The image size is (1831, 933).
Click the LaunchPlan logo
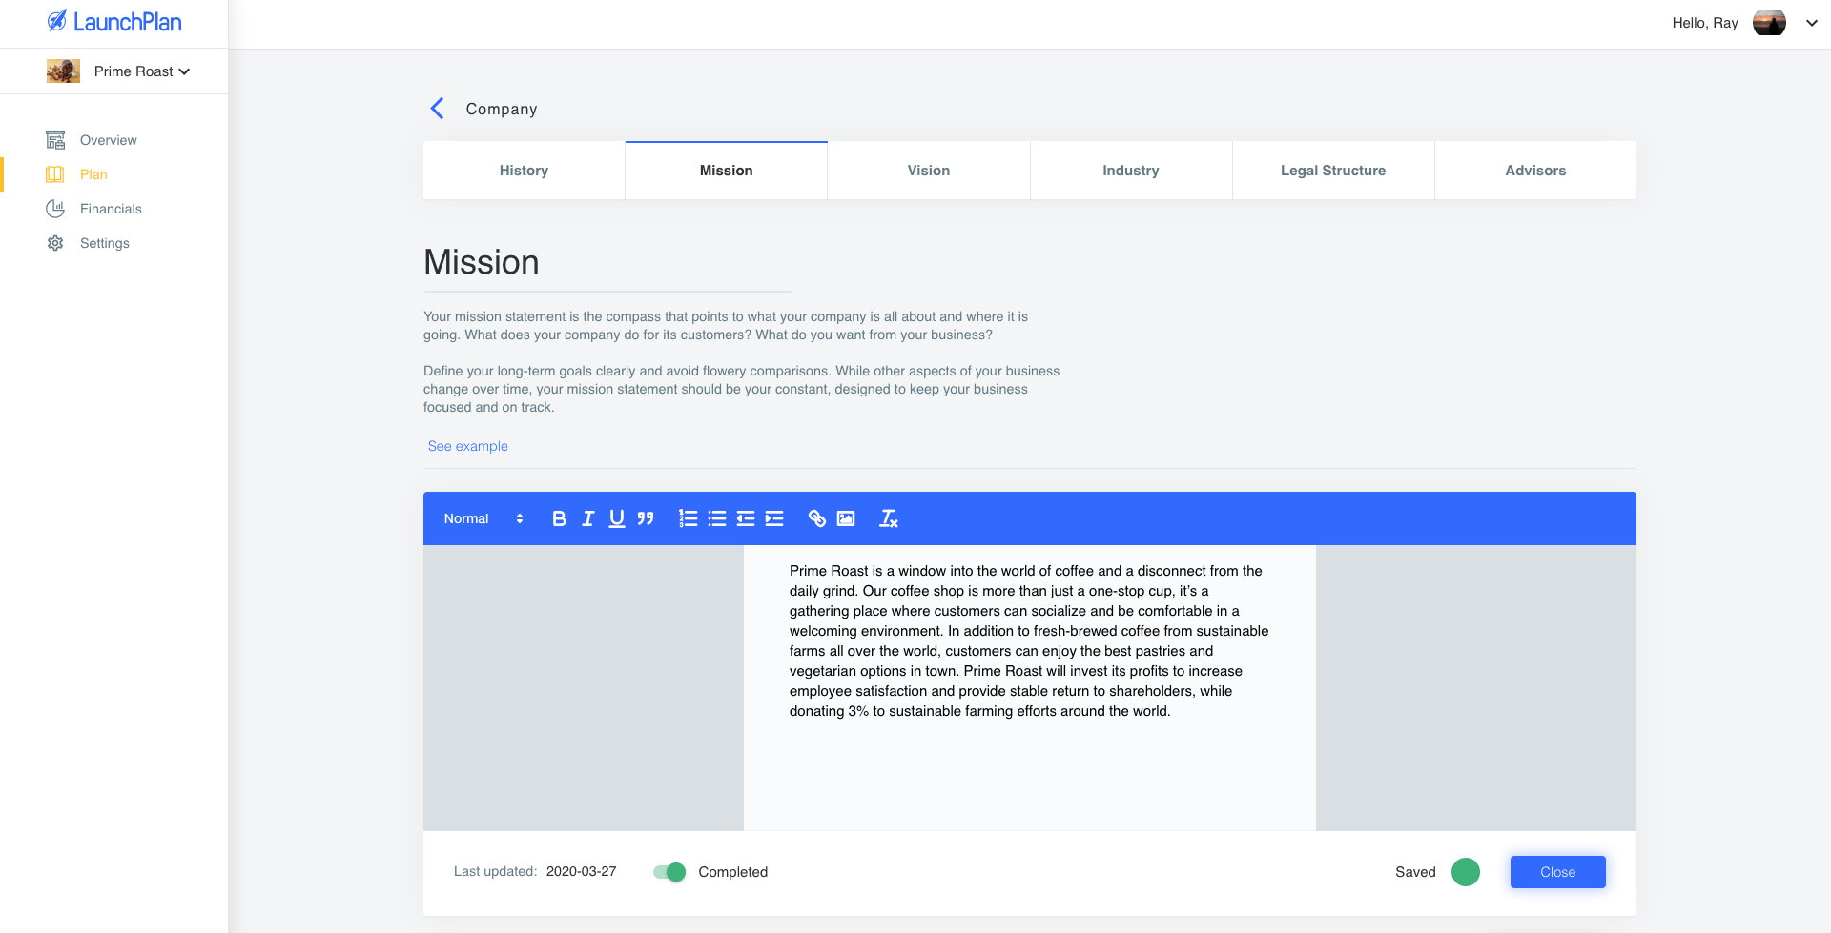[x=114, y=22]
